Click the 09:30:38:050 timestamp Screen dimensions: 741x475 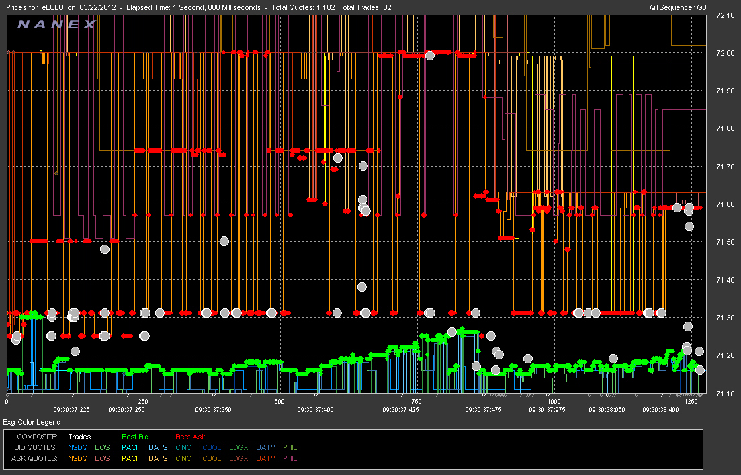607,410
